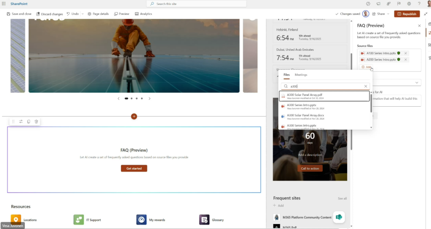Click the green shield on A100 Series Intro.pptx

pyautogui.click(x=399, y=53)
